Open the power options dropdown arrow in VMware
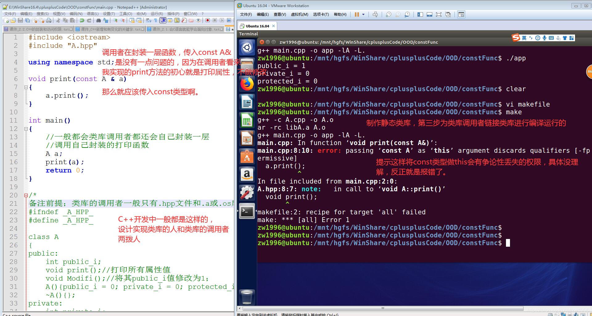 point(363,14)
